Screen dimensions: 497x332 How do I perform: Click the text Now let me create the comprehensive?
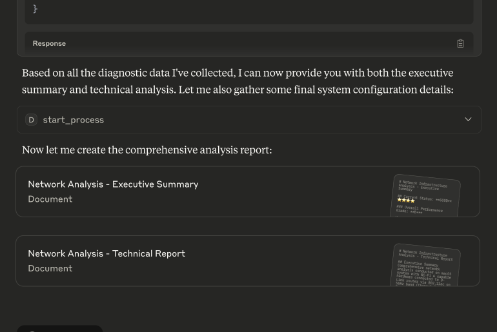[147, 150]
